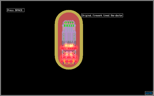Click the word SPACE in the prompt

click(x=19, y=10)
